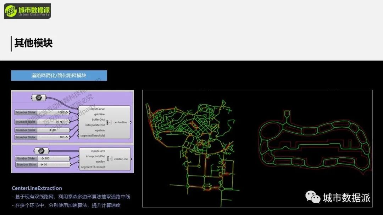
Task: Click segmentThreshold on the lower component
Action: [x=93, y=167]
